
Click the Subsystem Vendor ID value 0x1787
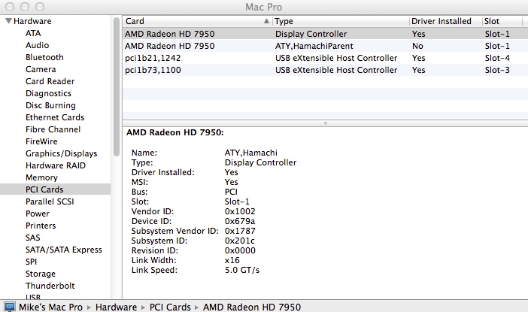[x=240, y=231]
